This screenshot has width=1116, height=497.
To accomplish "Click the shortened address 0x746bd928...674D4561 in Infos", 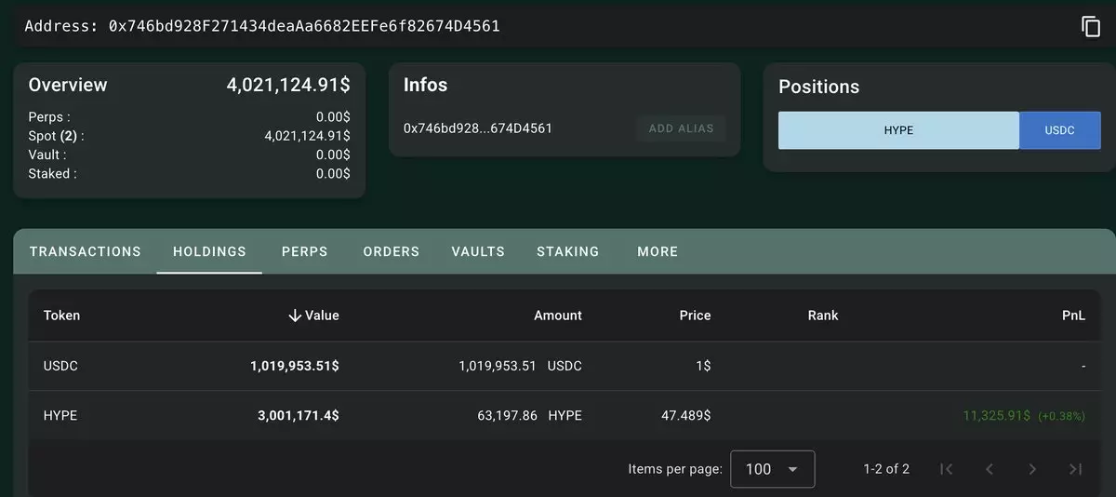I will coord(478,128).
